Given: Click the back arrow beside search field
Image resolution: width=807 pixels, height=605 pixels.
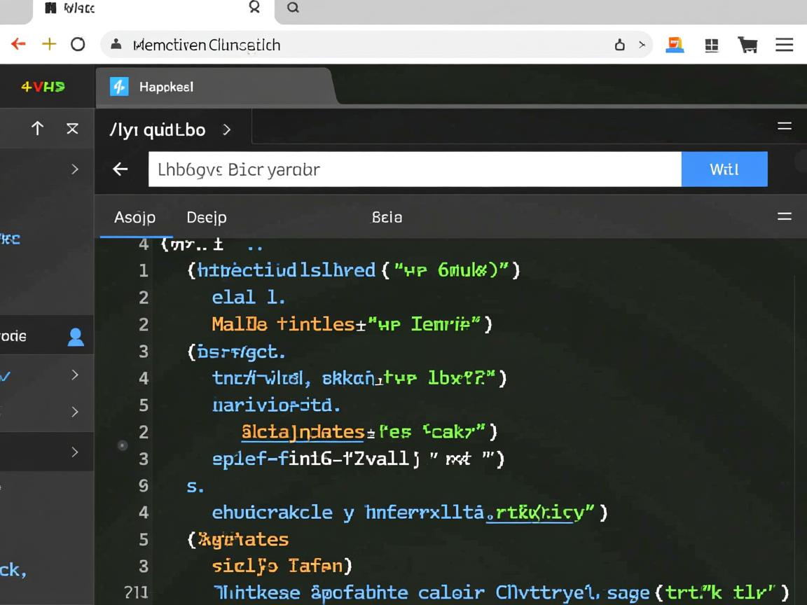Looking at the screenshot, I should [120, 169].
